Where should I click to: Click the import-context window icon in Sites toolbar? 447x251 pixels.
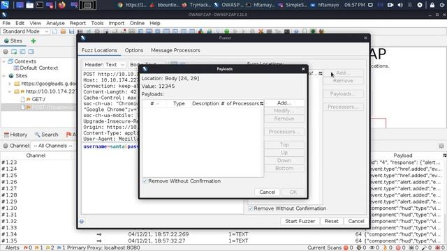pyautogui.click(x=14, y=52)
